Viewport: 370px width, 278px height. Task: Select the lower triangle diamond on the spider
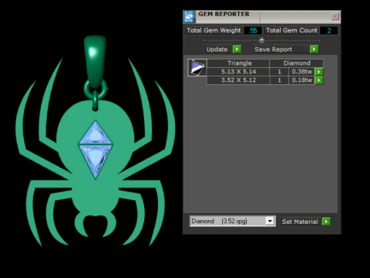pyautogui.click(x=96, y=160)
